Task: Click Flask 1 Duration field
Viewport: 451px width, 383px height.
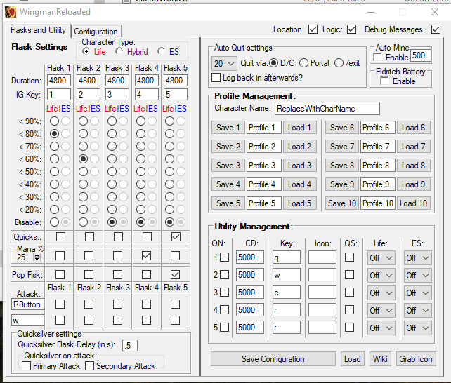Action: (59, 81)
